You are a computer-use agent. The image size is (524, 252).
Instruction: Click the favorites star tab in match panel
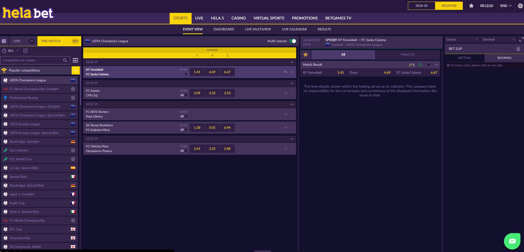tap(306, 55)
